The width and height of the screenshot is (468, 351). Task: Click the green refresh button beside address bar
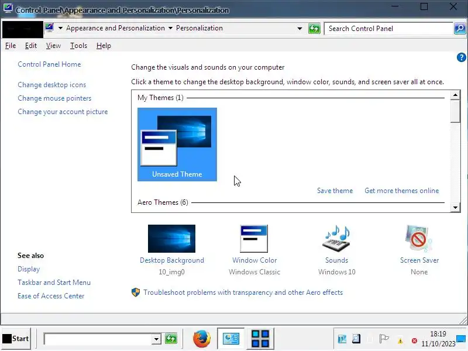(x=314, y=29)
